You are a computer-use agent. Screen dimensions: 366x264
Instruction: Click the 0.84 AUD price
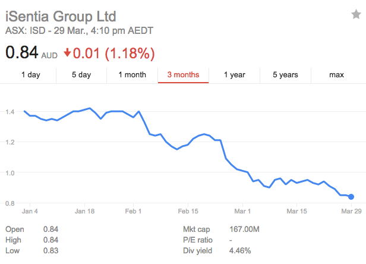pyautogui.click(x=31, y=52)
